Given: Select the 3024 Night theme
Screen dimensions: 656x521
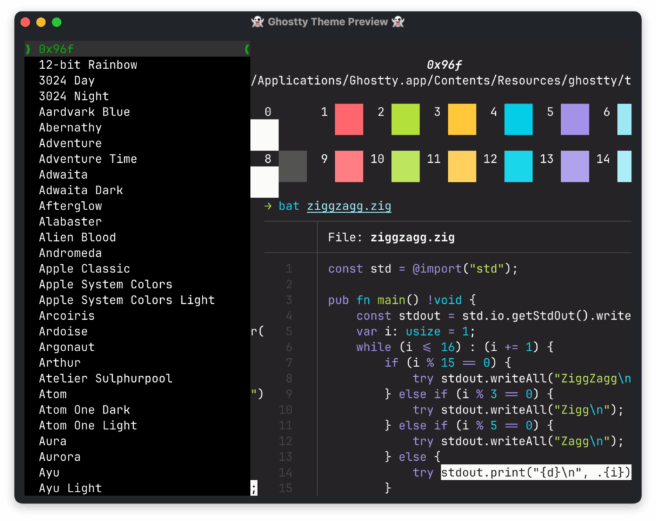Looking at the screenshot, I should point(74,96).
